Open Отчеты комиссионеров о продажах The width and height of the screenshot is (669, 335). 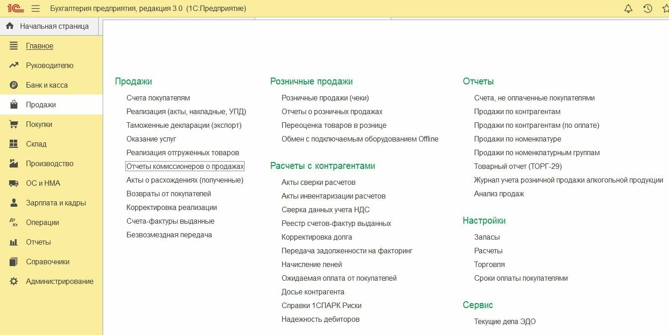(x=185, y=166)
